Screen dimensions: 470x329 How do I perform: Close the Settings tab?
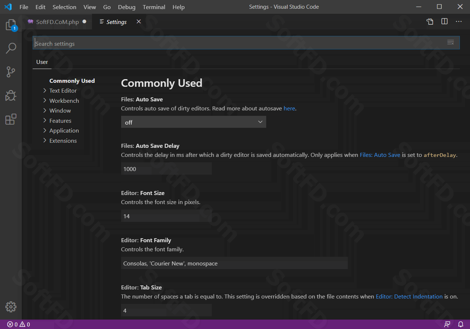point(139,22)
